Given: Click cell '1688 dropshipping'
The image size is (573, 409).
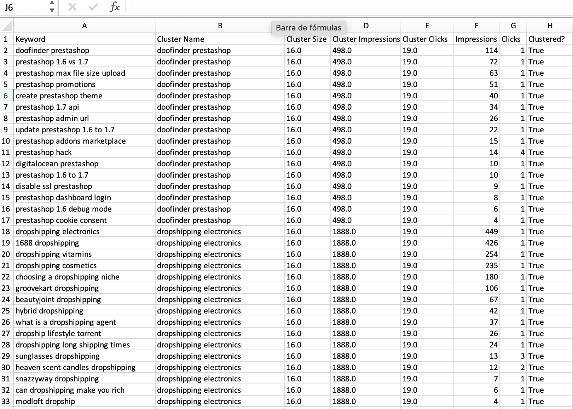Looking at the screenshot, I should 84,243.
